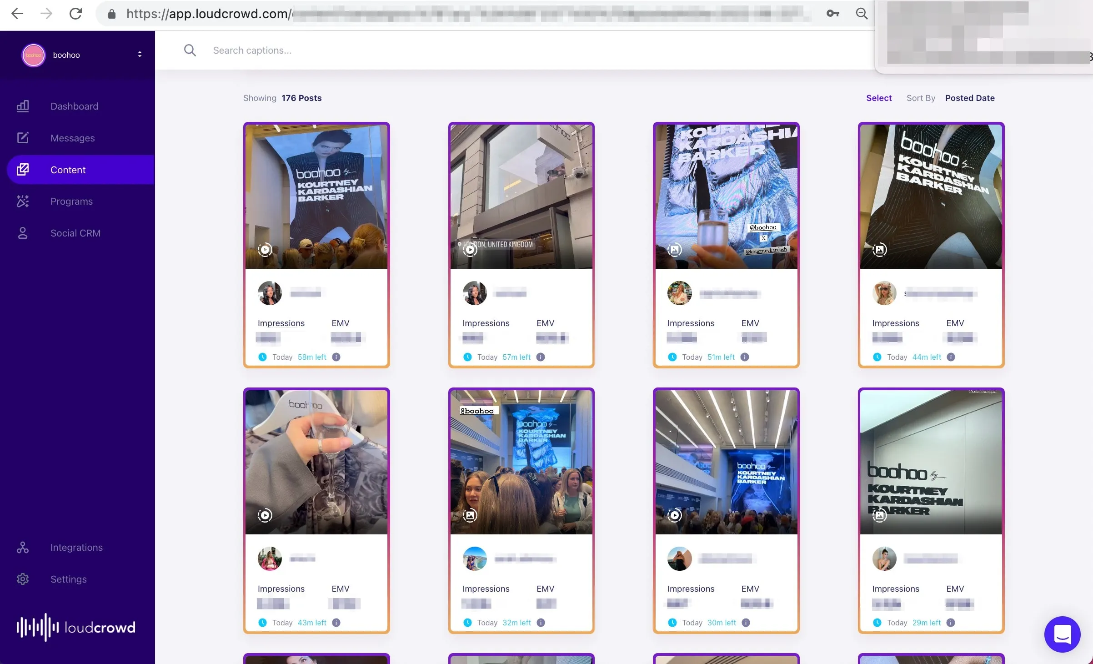Go to the Programs menu item
Viewport: 1093px width, 664px height.
pos(71,201)
